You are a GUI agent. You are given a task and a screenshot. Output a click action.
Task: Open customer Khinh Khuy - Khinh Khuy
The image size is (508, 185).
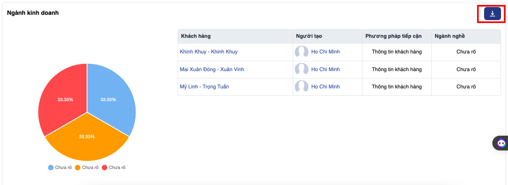pyautogui.click(x=209, y=52)
